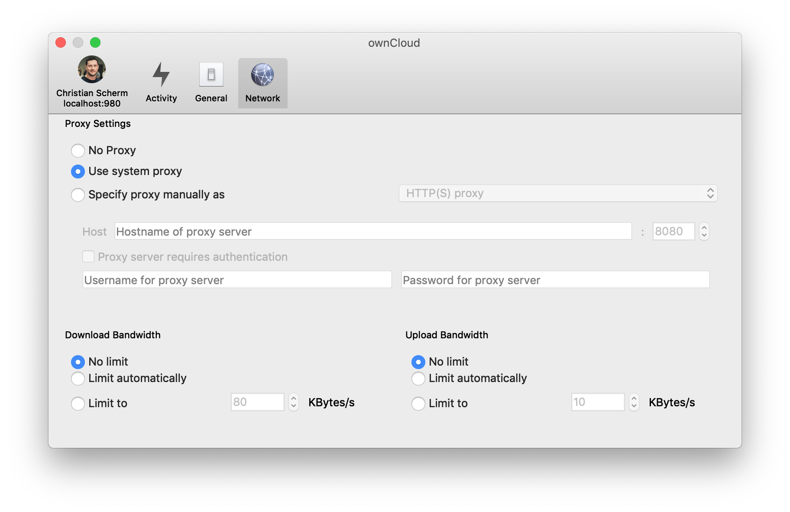
Task: Select the Network globe icon
Action: tap(262, 75)
